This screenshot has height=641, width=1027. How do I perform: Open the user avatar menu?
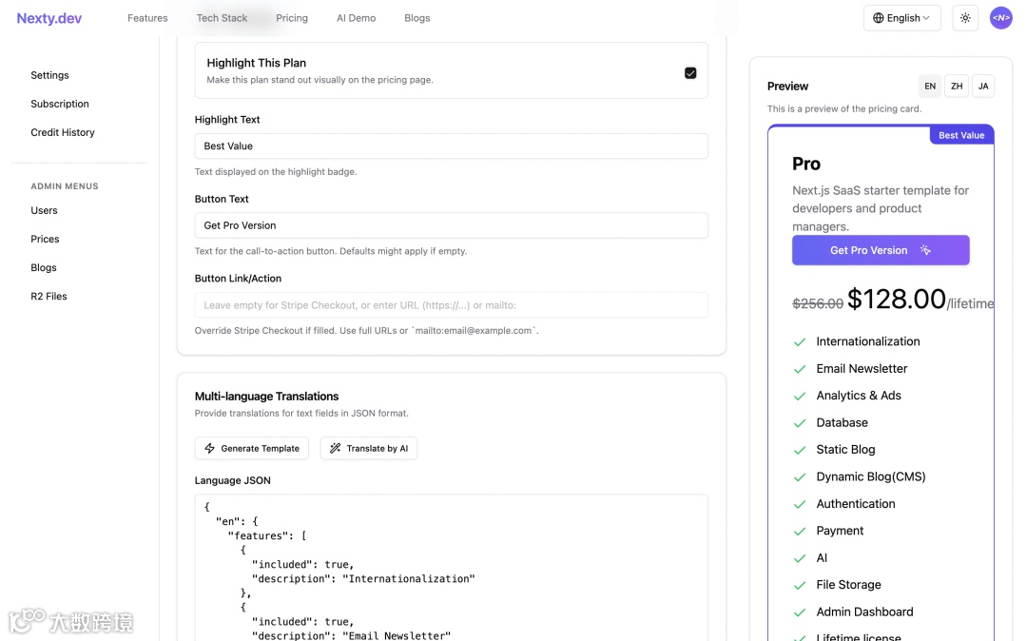(1000, 18)
